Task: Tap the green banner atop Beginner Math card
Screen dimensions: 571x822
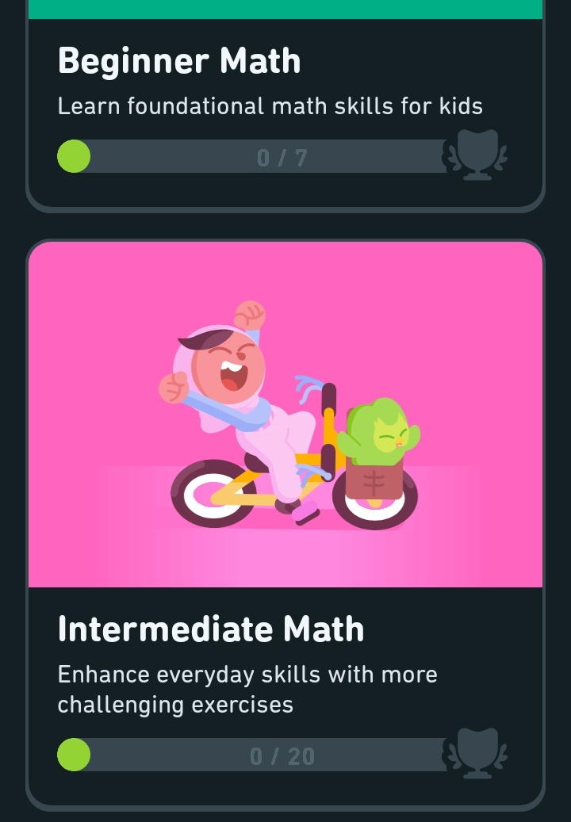Action: click(x=285, y=10)
